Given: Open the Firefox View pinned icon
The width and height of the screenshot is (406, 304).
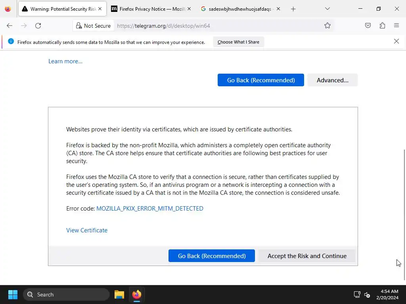Looking at the screenshot, I should pyautogui.click(x=8, y=9).
